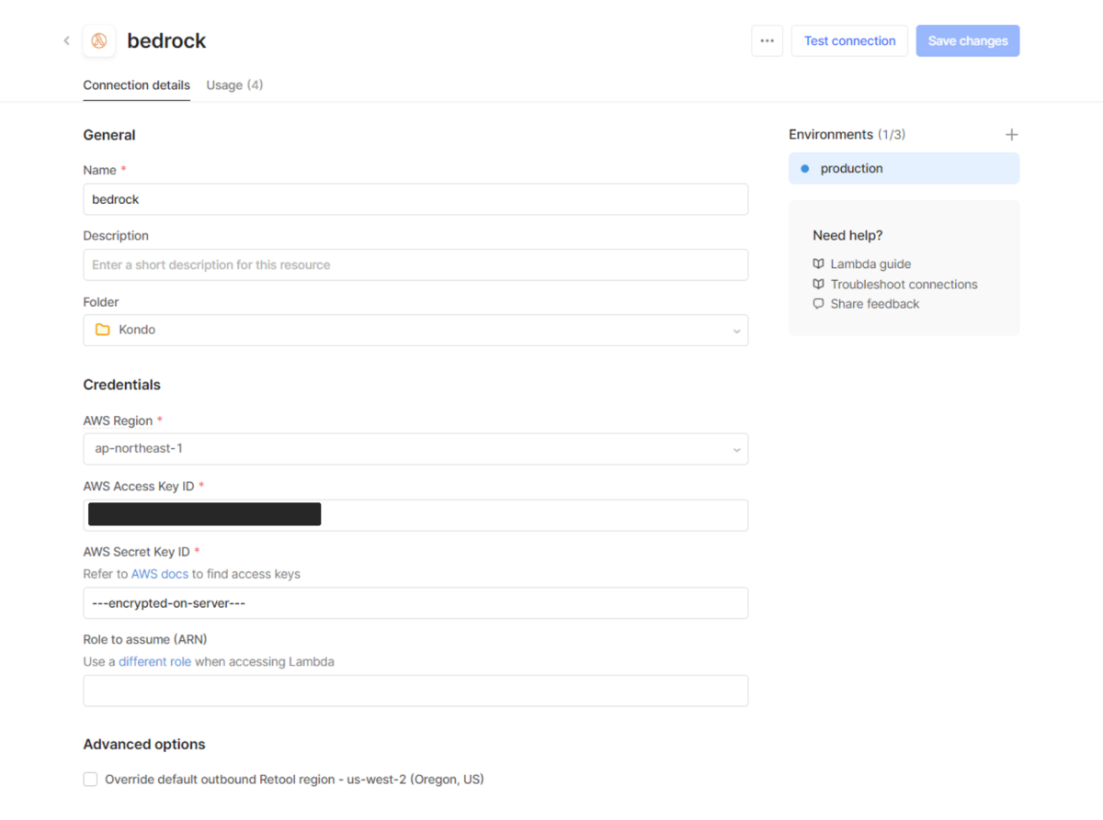Open the AWS docs link
1103x820 pixels.
pos(160,574)
